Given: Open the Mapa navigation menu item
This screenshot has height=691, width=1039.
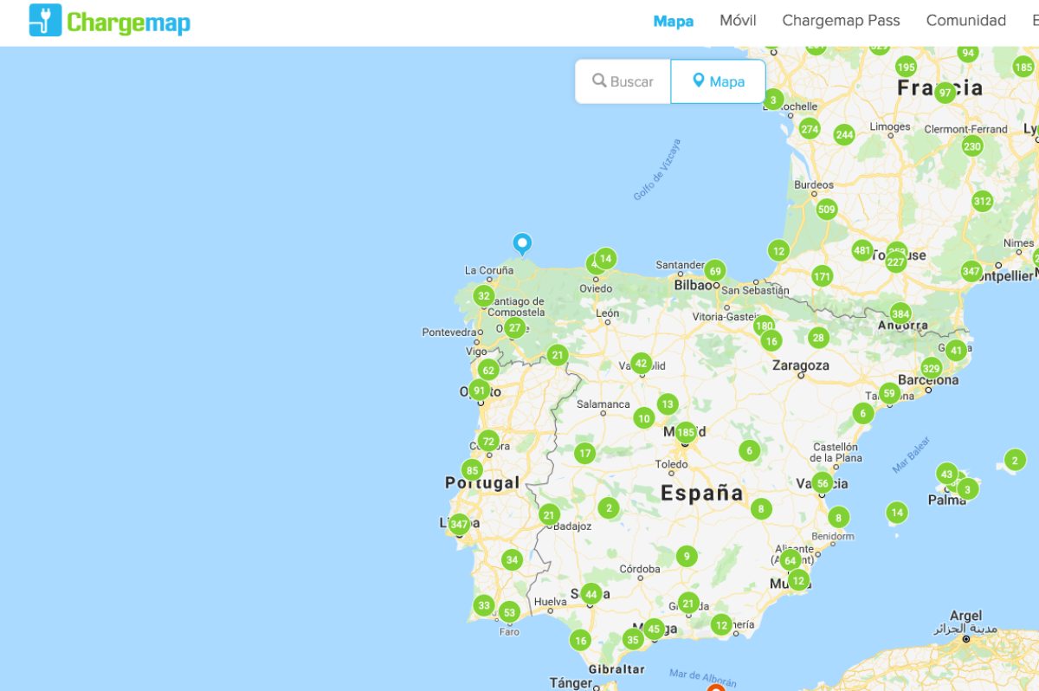Looking at the screenshot, I should pos(673,21).
